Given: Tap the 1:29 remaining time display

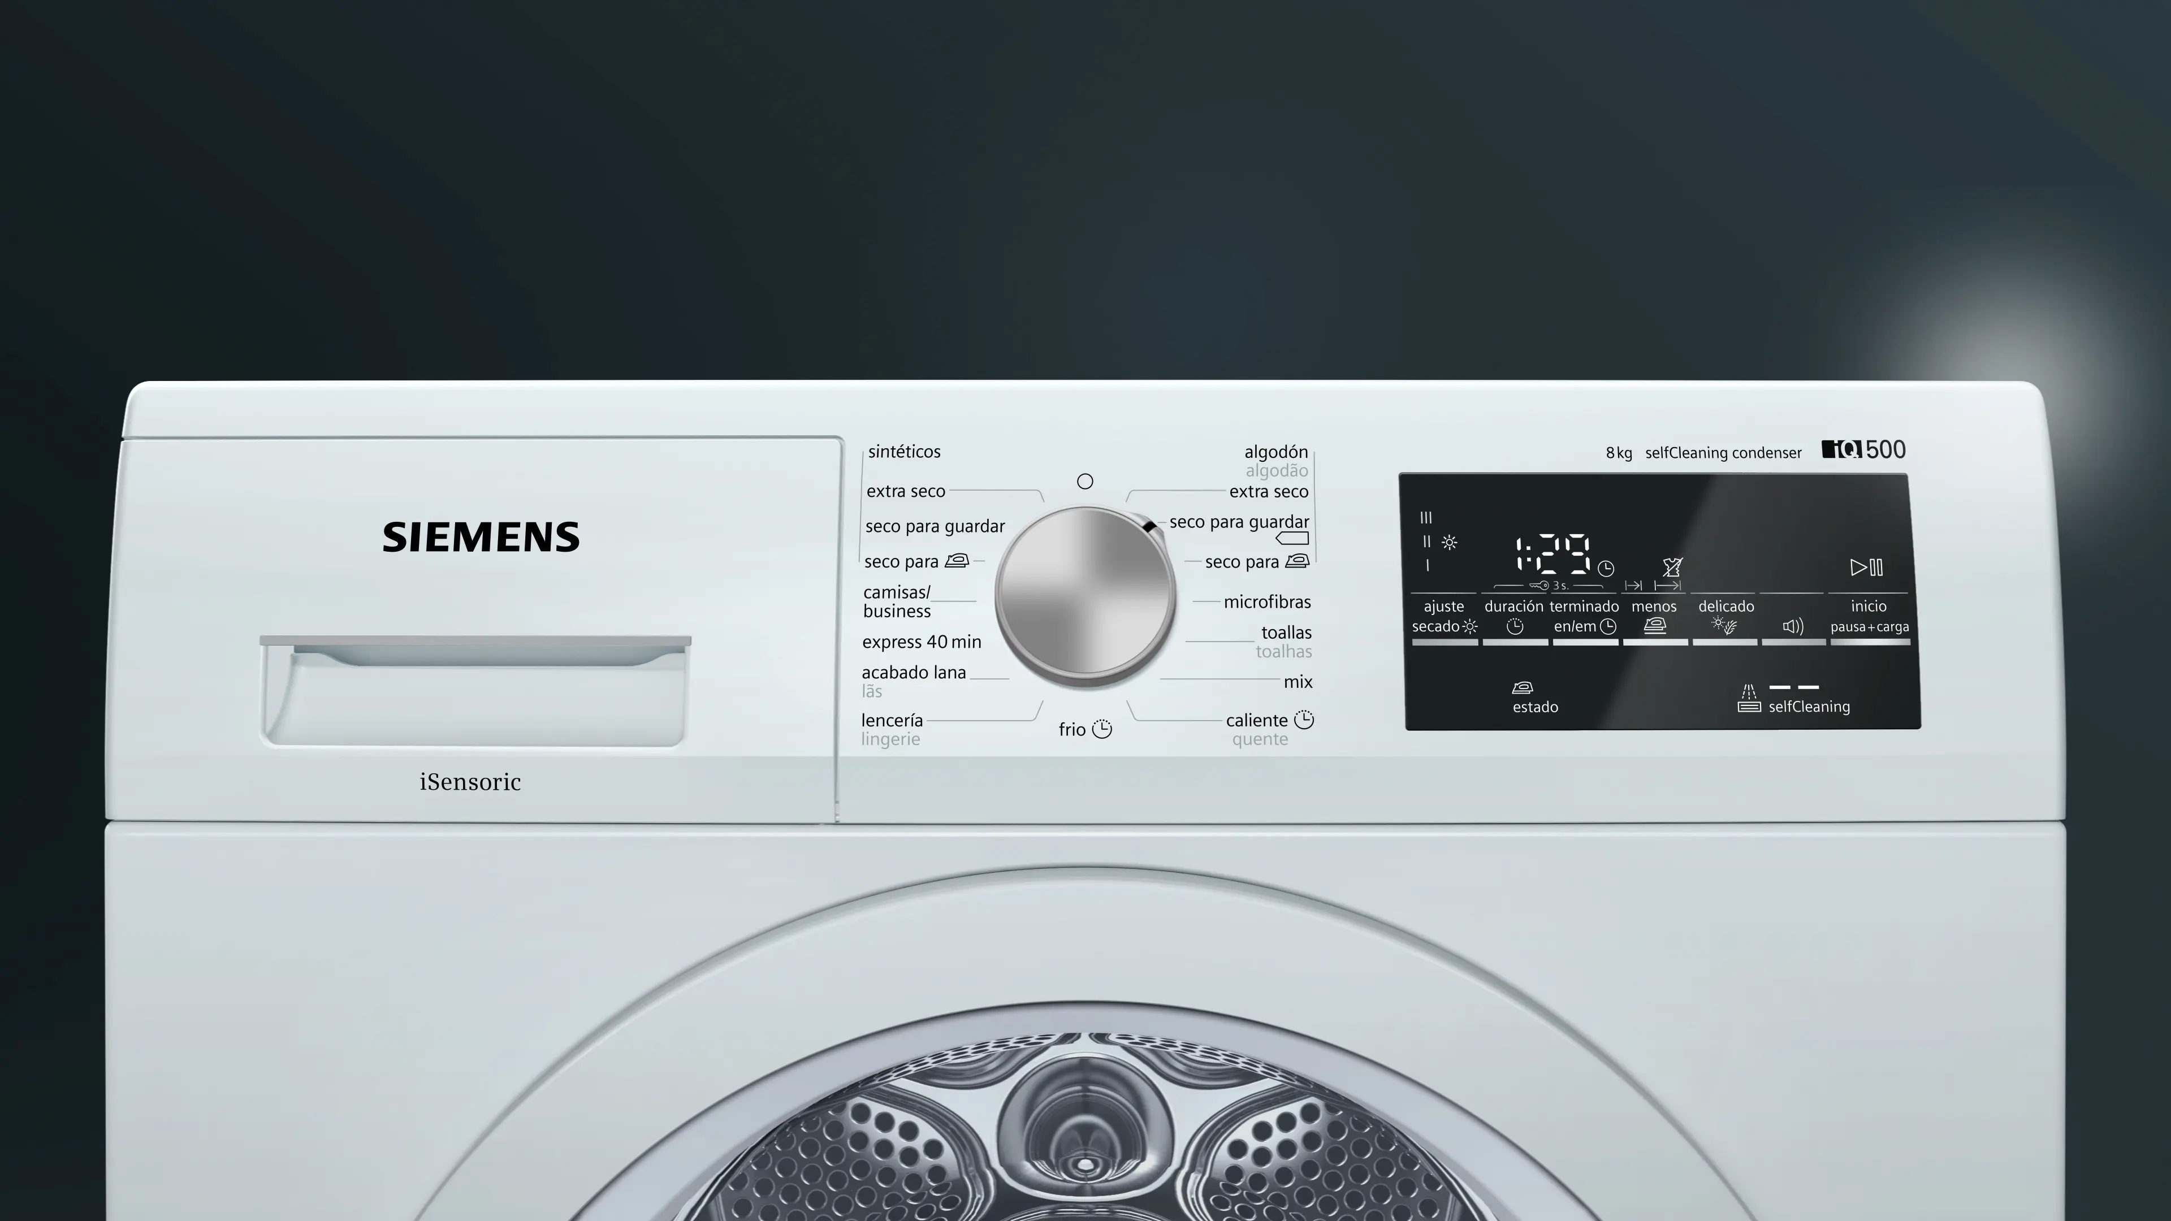Looking at the screenshot, I should click(1552, 555).
